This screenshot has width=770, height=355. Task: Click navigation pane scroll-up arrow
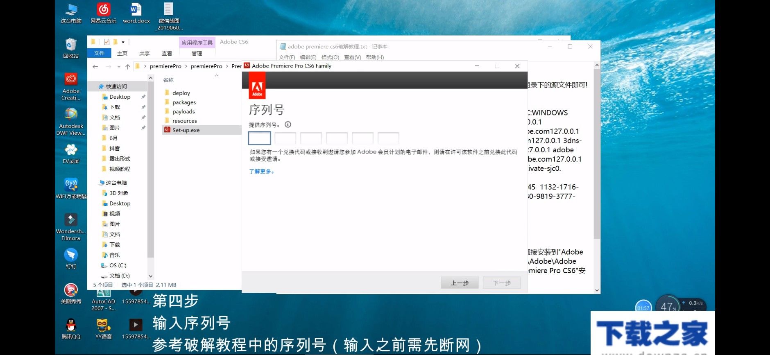point(151,78)
